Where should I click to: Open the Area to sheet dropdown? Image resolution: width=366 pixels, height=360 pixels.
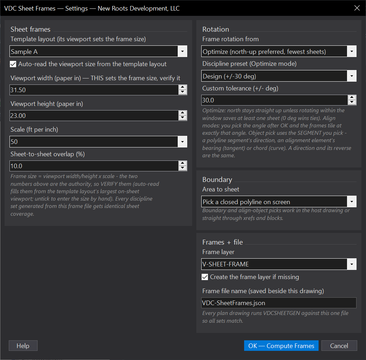[x=352, y=202]
